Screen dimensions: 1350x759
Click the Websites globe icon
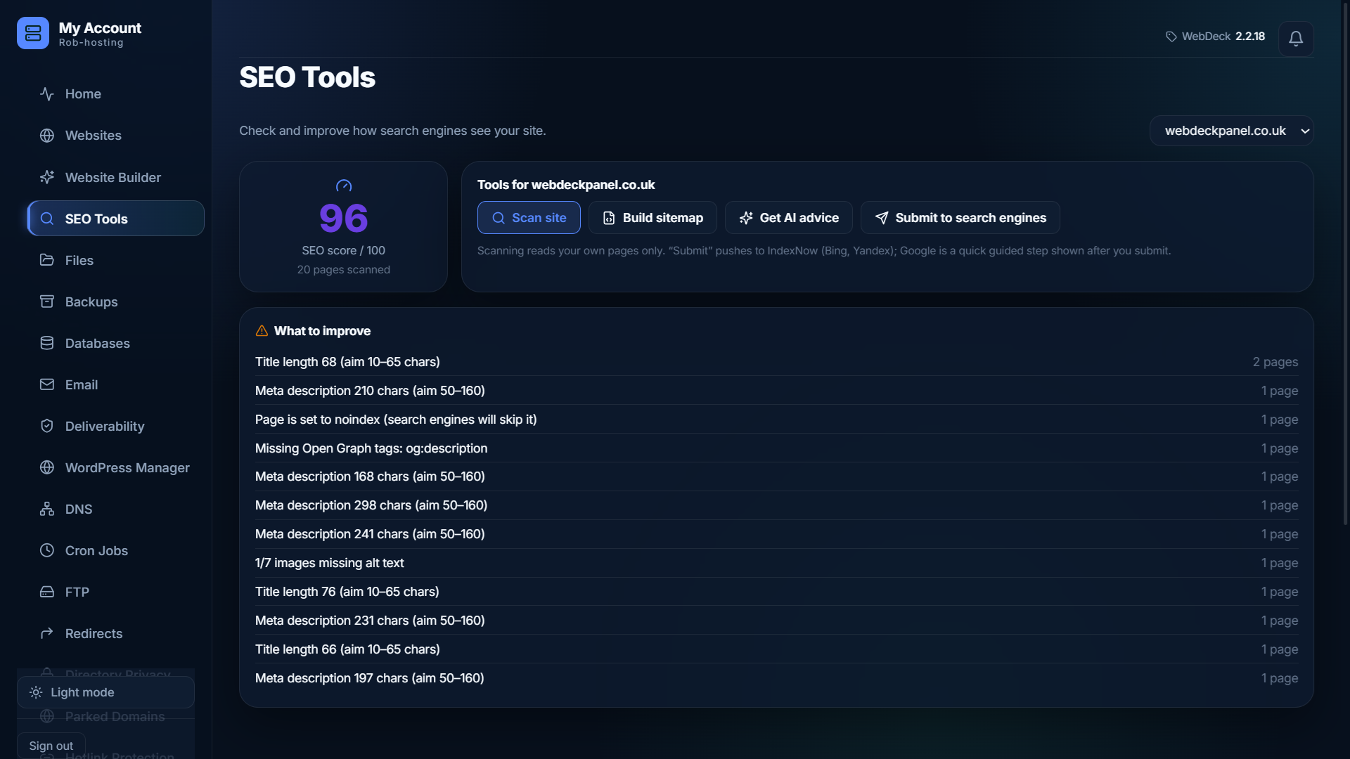(x=47, y=136)
